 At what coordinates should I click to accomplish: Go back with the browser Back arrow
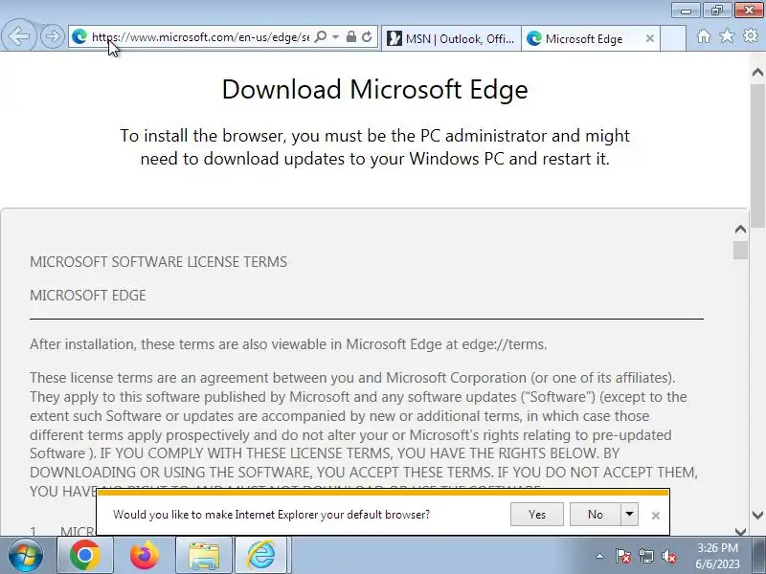[18, 36]
